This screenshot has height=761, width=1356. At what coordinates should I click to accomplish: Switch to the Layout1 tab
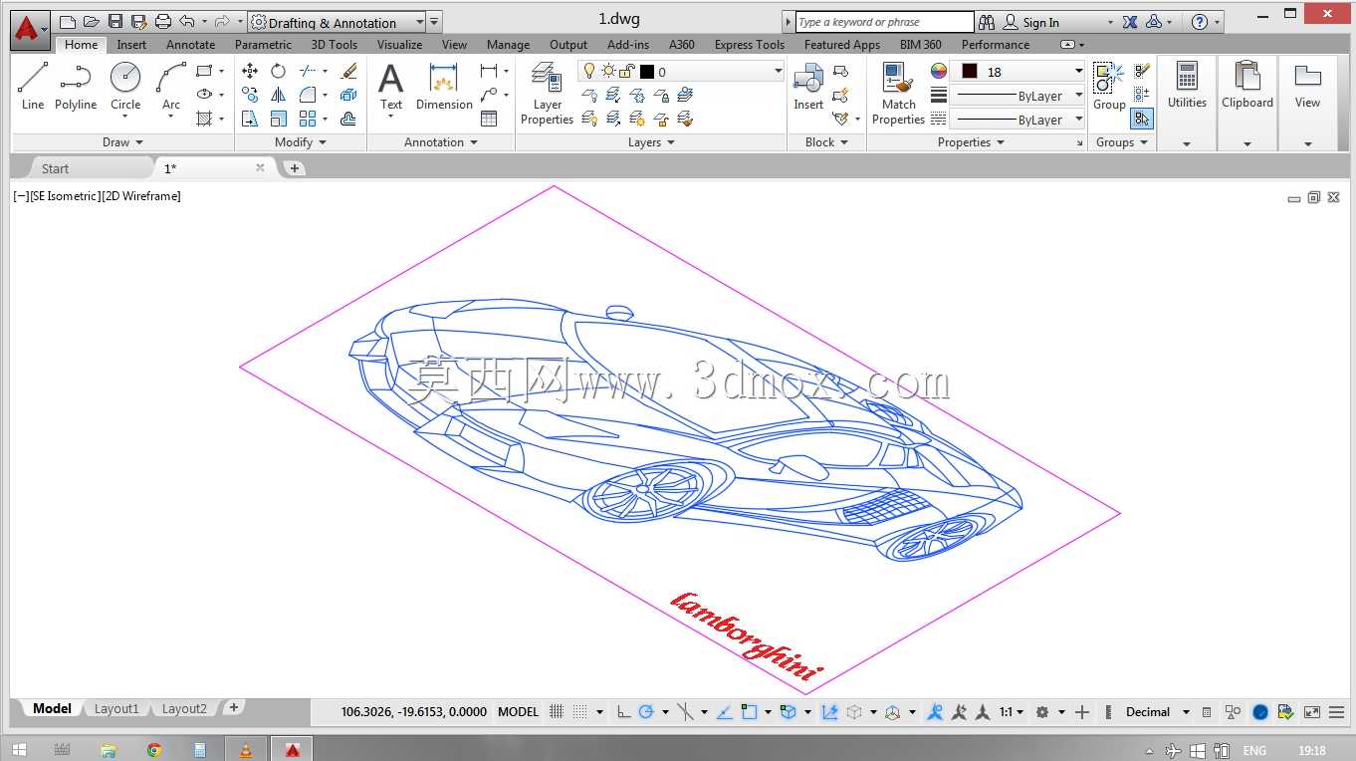(x=116, y=708)
